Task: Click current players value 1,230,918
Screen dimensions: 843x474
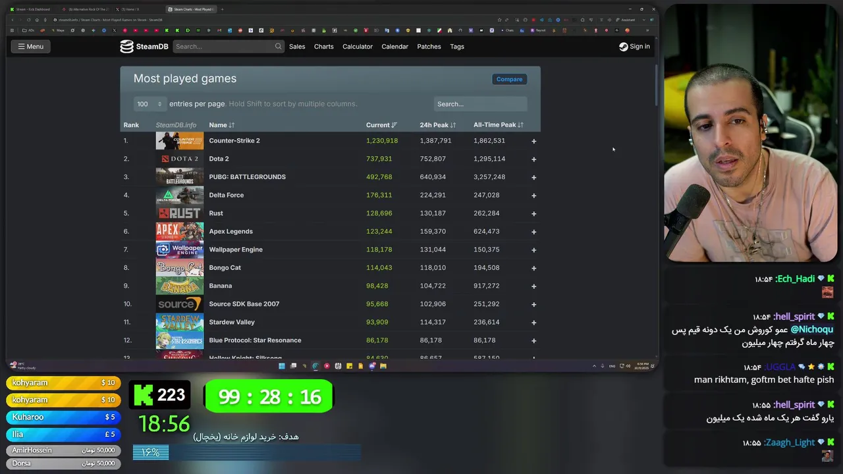Action: pos(382,141)
